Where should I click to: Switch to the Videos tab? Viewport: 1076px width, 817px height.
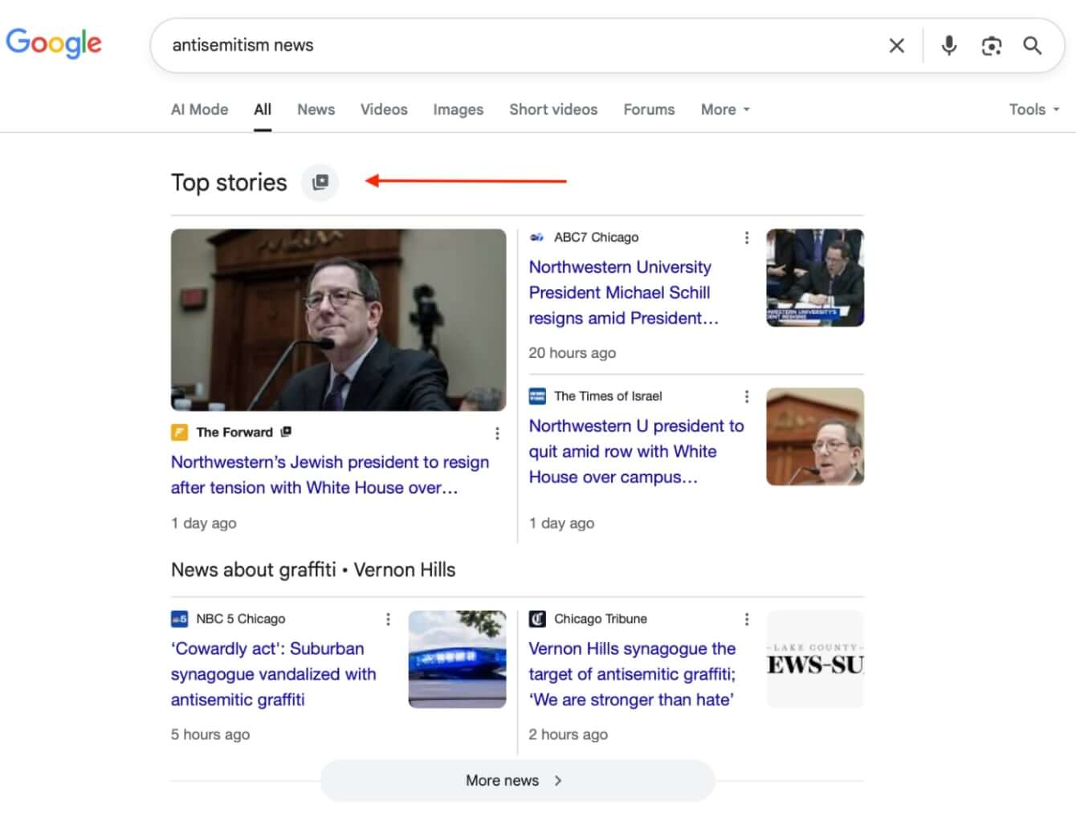(x=383, y=110)
